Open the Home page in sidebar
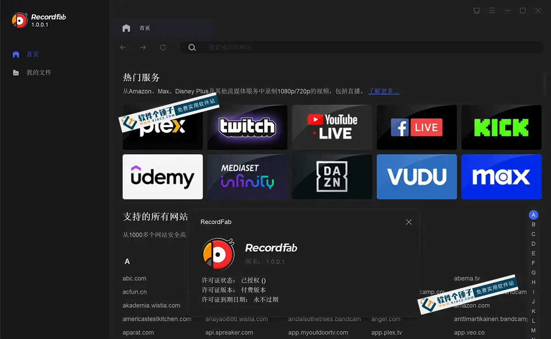The height and width of the screenshot is (339, 551). coord(26,54)
